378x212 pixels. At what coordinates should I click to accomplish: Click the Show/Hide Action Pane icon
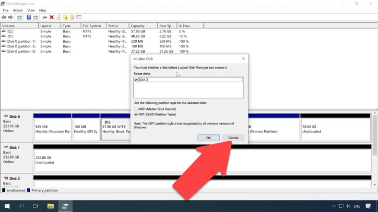point(35,17)
